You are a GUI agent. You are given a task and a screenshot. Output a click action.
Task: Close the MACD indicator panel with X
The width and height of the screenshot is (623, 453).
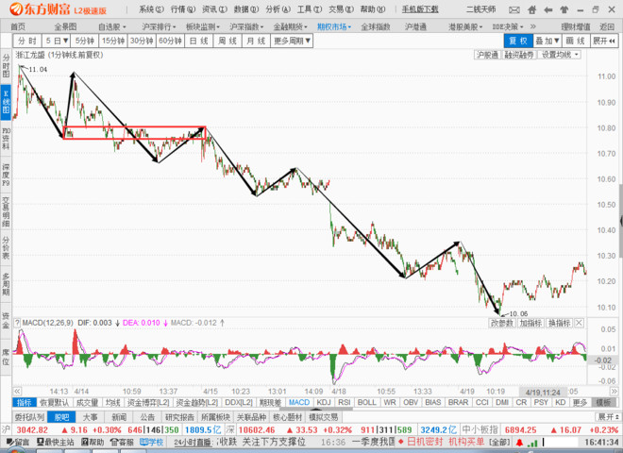(x=580, y=323)
